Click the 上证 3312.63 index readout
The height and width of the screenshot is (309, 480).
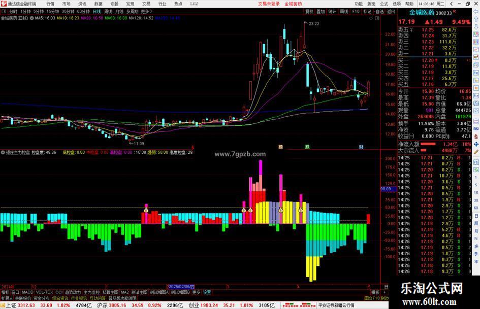20,305
